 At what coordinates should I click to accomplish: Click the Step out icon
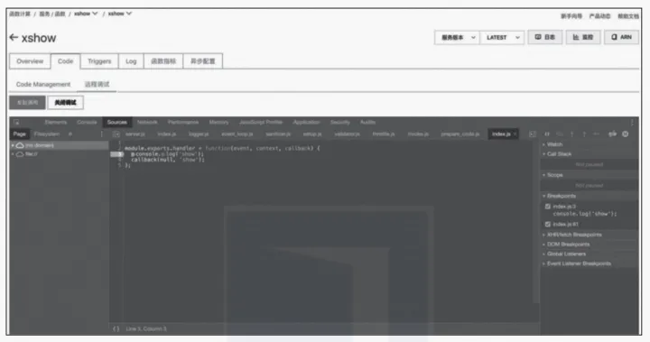[584, 134]
